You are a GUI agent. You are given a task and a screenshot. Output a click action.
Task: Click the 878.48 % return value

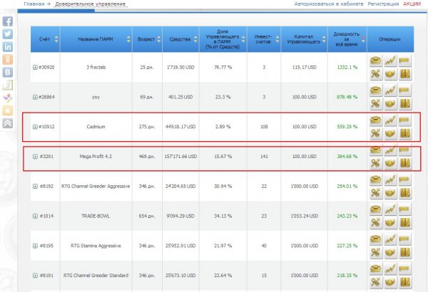347,97
